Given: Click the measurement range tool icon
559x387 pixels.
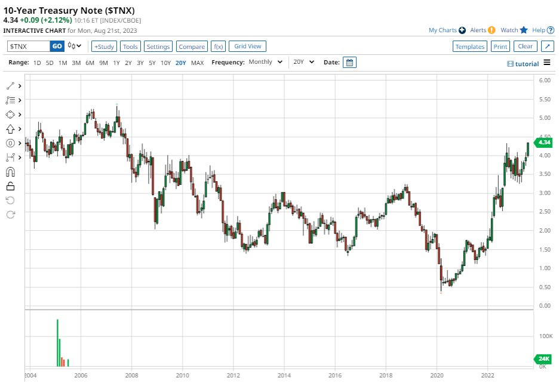Looking at the screenshot, I should coord(10,157).
